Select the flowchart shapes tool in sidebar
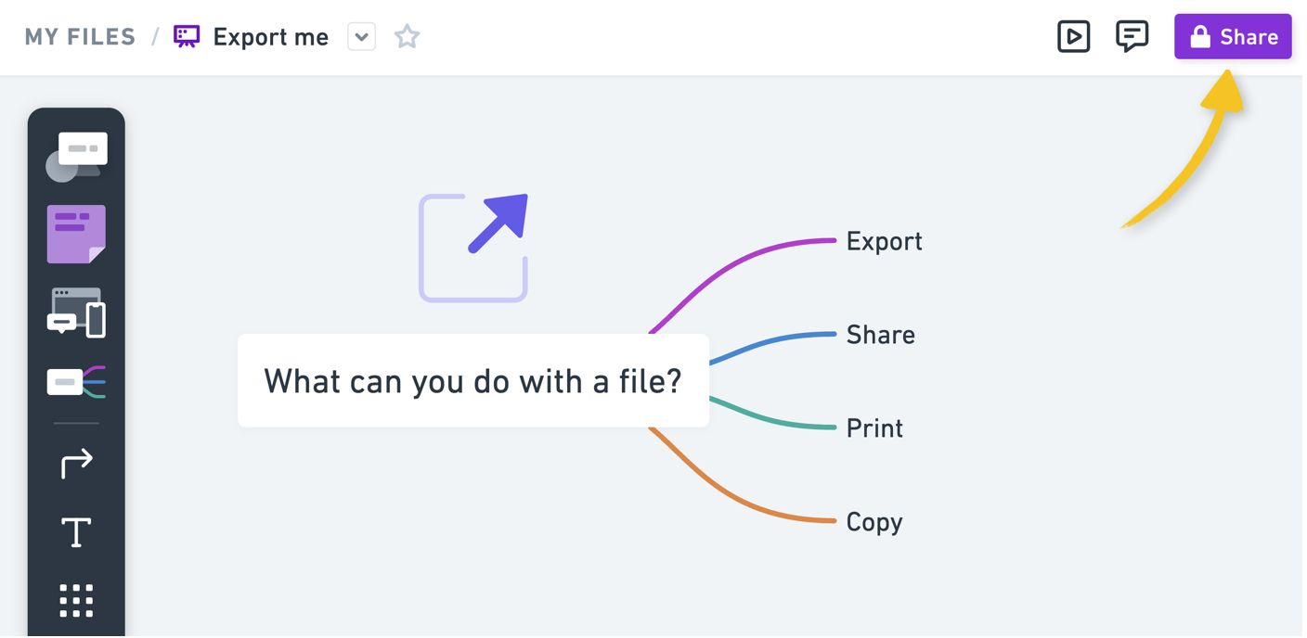 coord(76,157)
